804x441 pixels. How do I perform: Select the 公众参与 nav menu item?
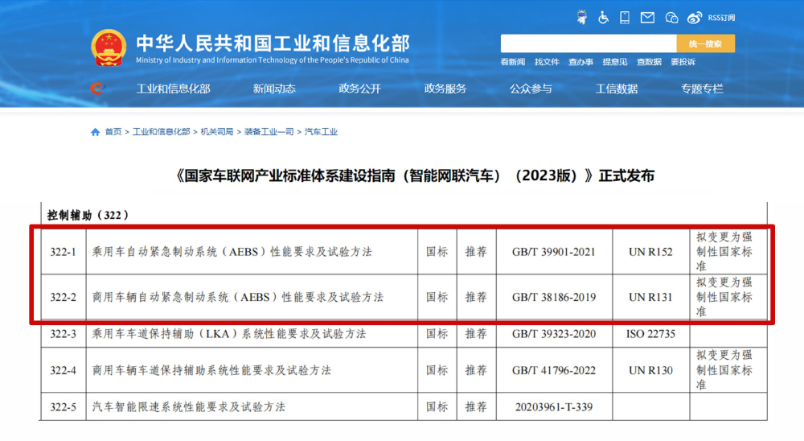tap(531, 89)
